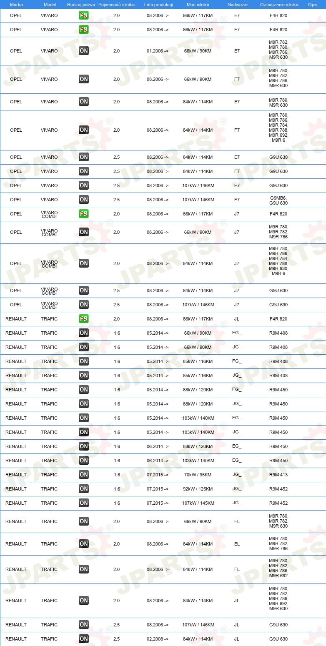Click ON icon in Vivaro Combi 2.5 107kW row
Viewport: 326px width, 646px height.
[x=84, y=305]
